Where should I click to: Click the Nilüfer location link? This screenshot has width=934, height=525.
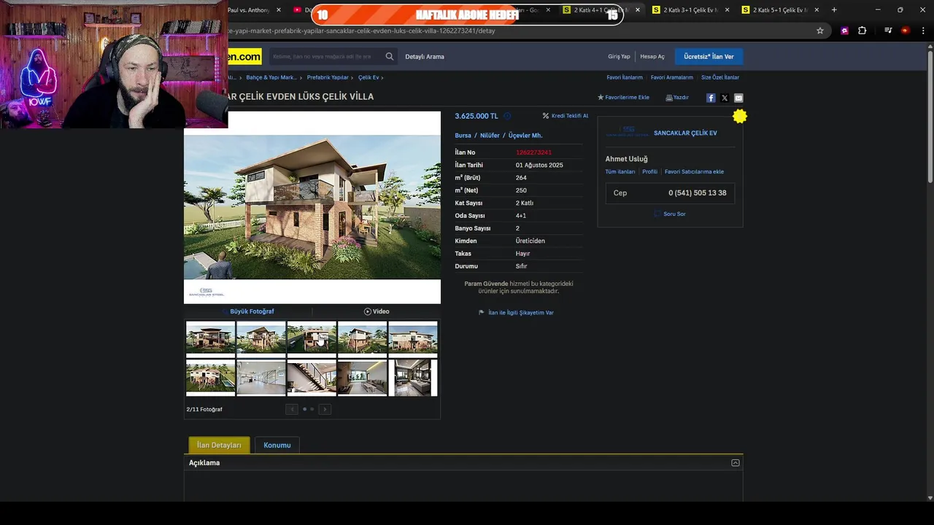point(490,136)
